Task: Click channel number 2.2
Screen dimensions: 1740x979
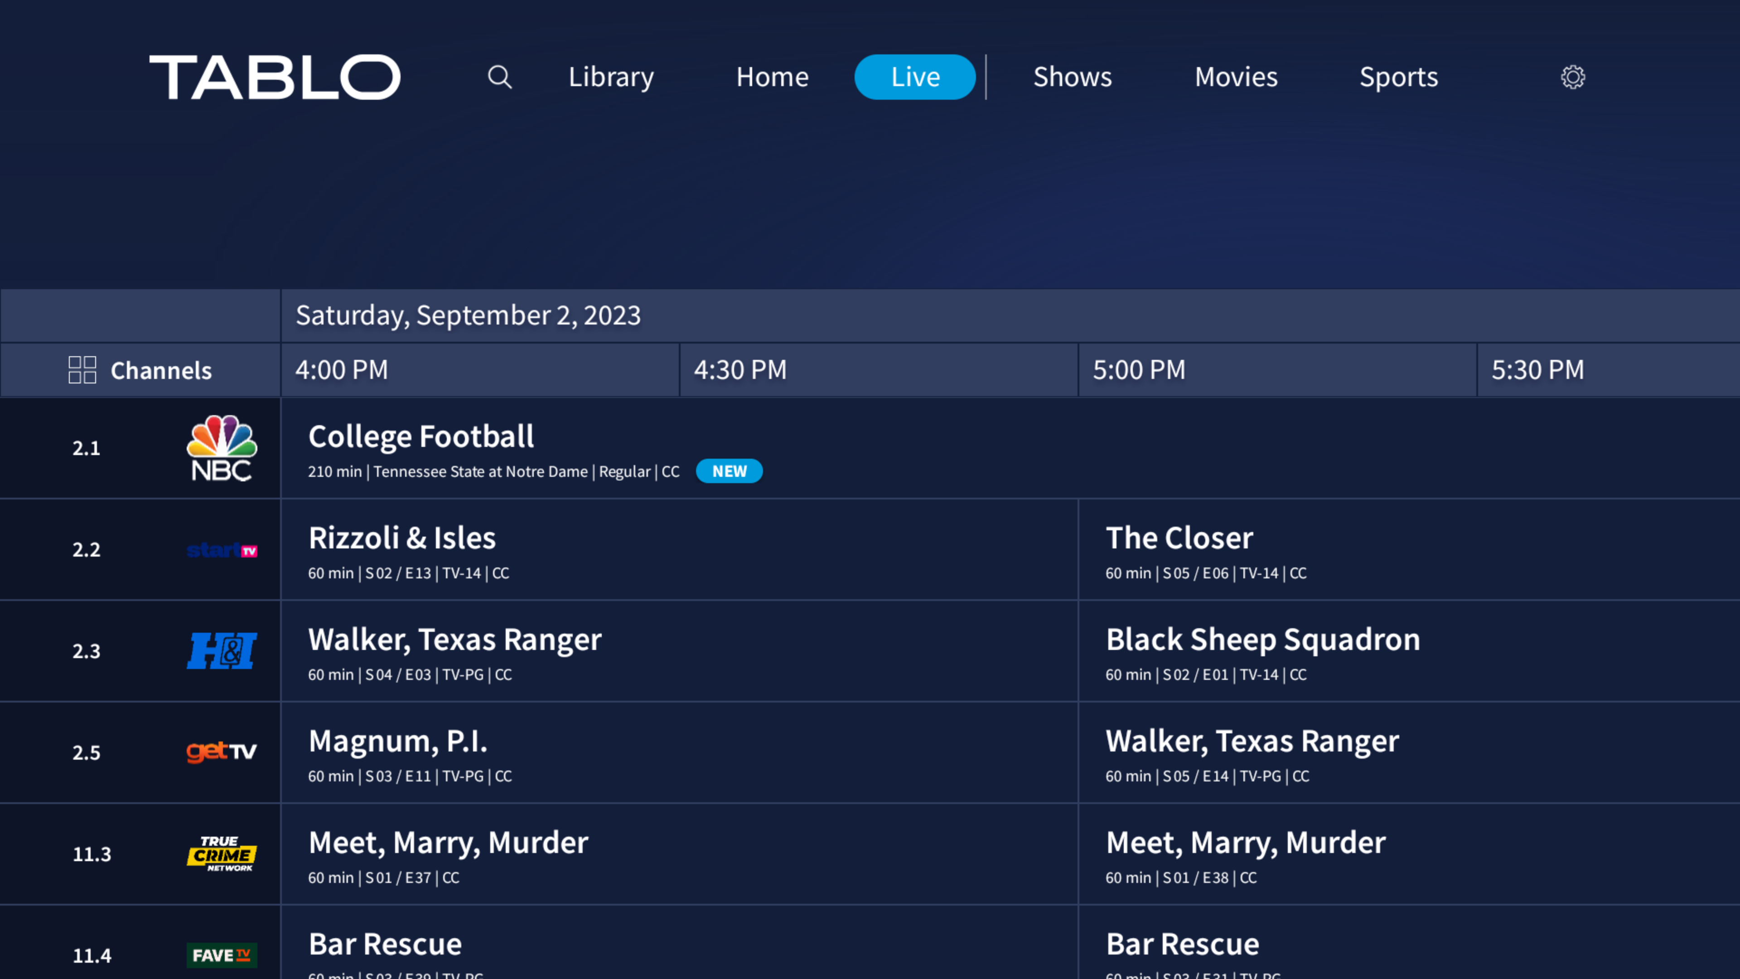Action: pos(87,549)
